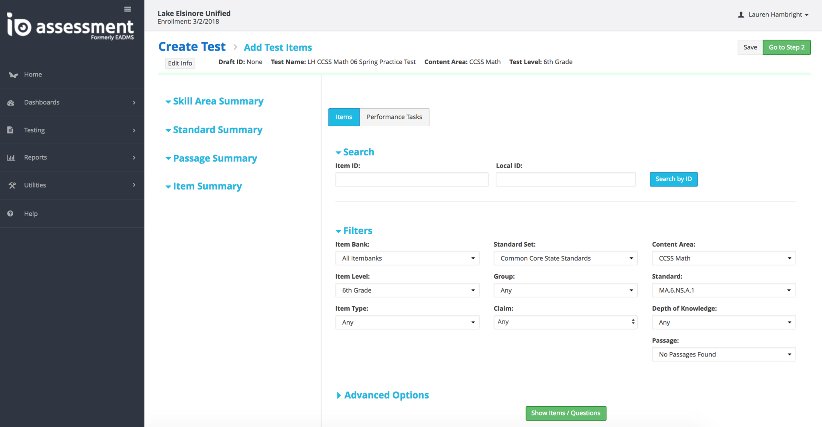Screen dimensions: 822x427
Task: Open the Item Level 6th Grade dropdown
Action: point(407,290)
